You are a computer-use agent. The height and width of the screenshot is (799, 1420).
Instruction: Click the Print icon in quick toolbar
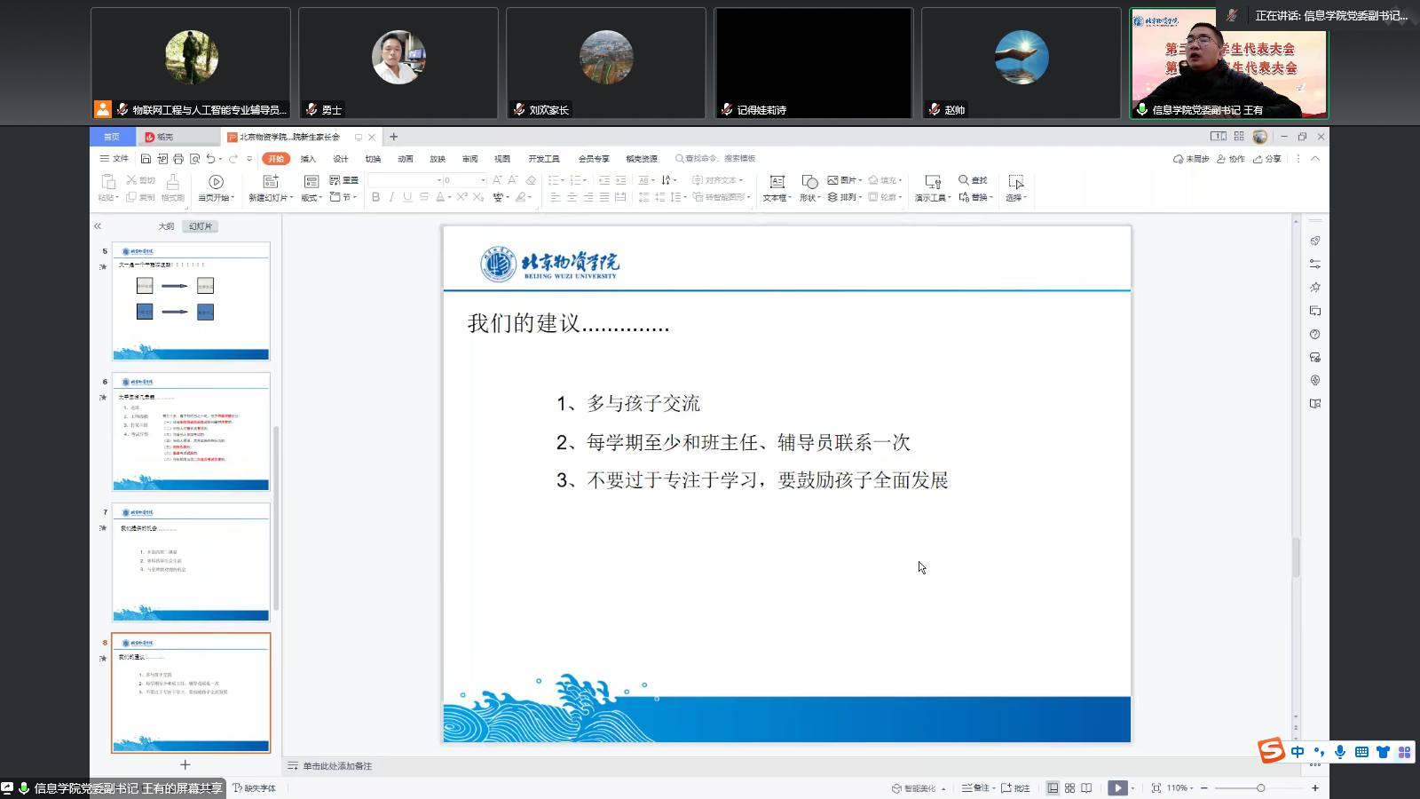(x=178, y=159)
